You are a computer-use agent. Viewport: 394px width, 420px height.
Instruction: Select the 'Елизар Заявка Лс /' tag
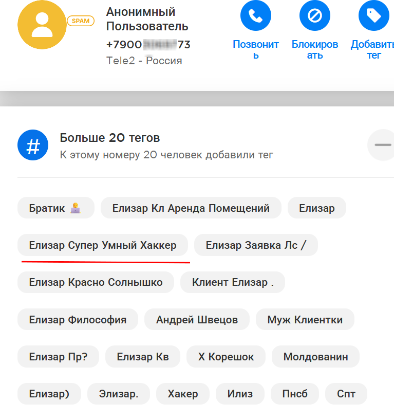click(x=256, y=245)
